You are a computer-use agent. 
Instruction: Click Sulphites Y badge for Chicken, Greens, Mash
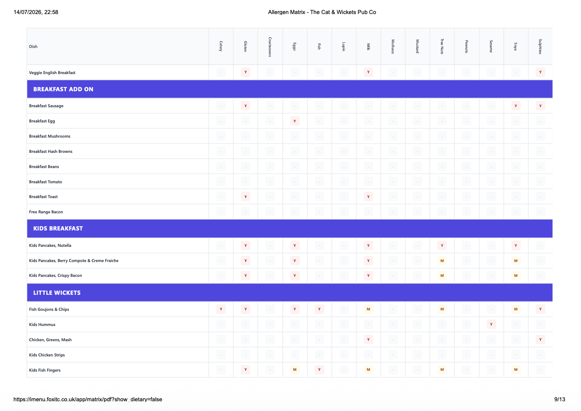tap(540, 340)
